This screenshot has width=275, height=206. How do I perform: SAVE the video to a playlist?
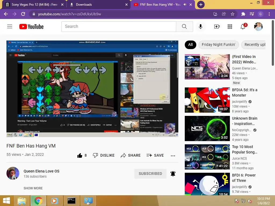click(x=155, y=155)
